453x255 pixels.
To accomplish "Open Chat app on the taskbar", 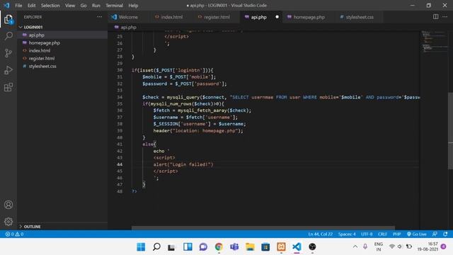I will coord(203,246).
